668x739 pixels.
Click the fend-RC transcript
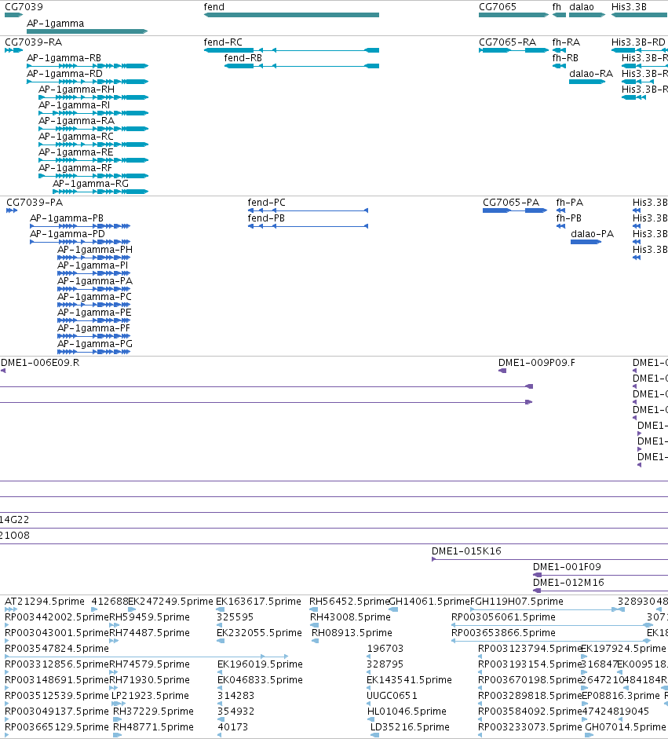coord(291,50)
